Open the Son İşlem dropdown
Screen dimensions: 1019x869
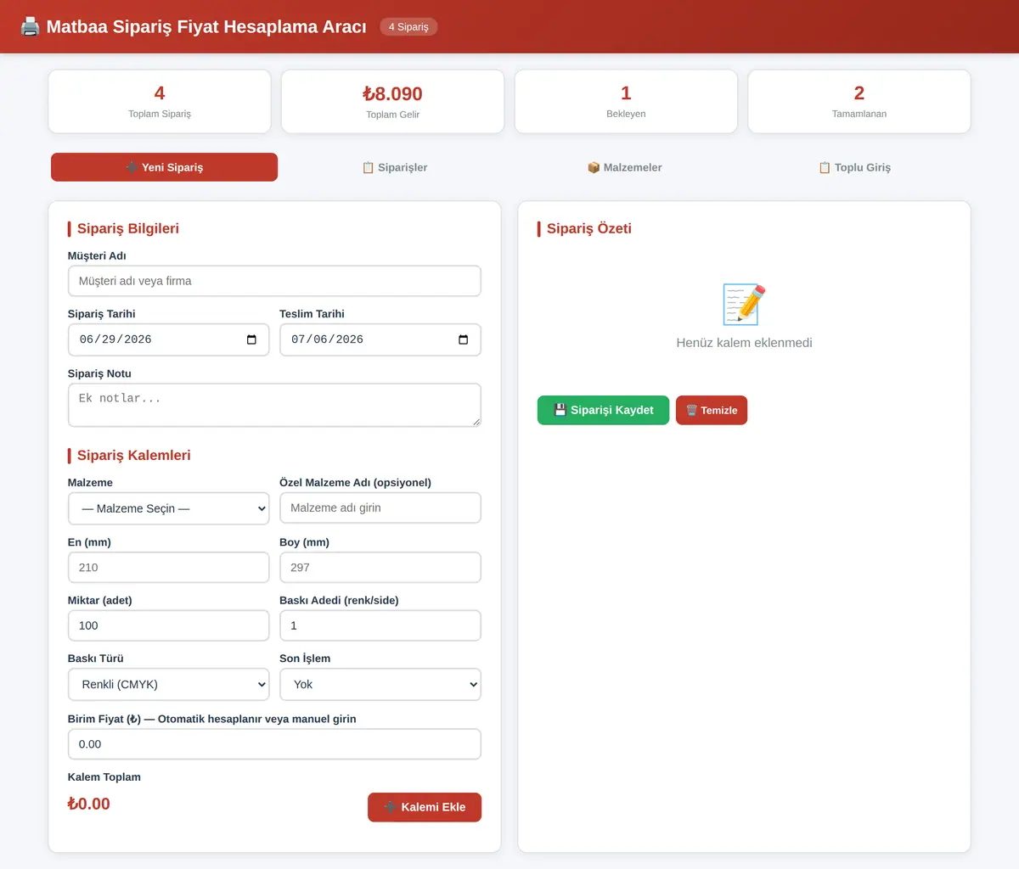click(x=380, y=684)
